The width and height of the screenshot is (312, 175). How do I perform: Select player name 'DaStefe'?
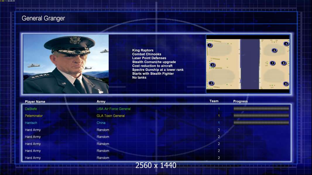tap(31, 109)
